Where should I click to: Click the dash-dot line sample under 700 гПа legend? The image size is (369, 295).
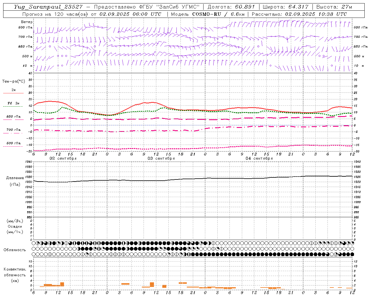point(13,133)
